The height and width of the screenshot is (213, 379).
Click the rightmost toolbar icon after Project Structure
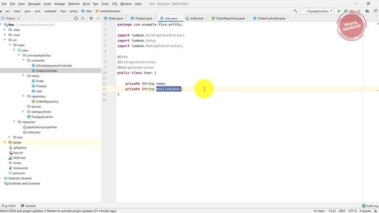375,11
